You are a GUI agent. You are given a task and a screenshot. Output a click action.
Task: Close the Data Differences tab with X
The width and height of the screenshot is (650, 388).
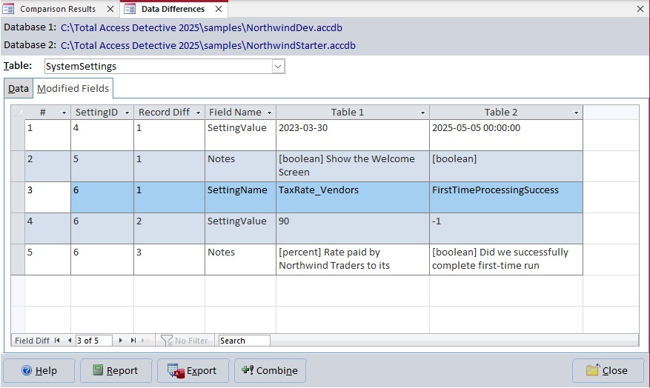click(219, 9)
